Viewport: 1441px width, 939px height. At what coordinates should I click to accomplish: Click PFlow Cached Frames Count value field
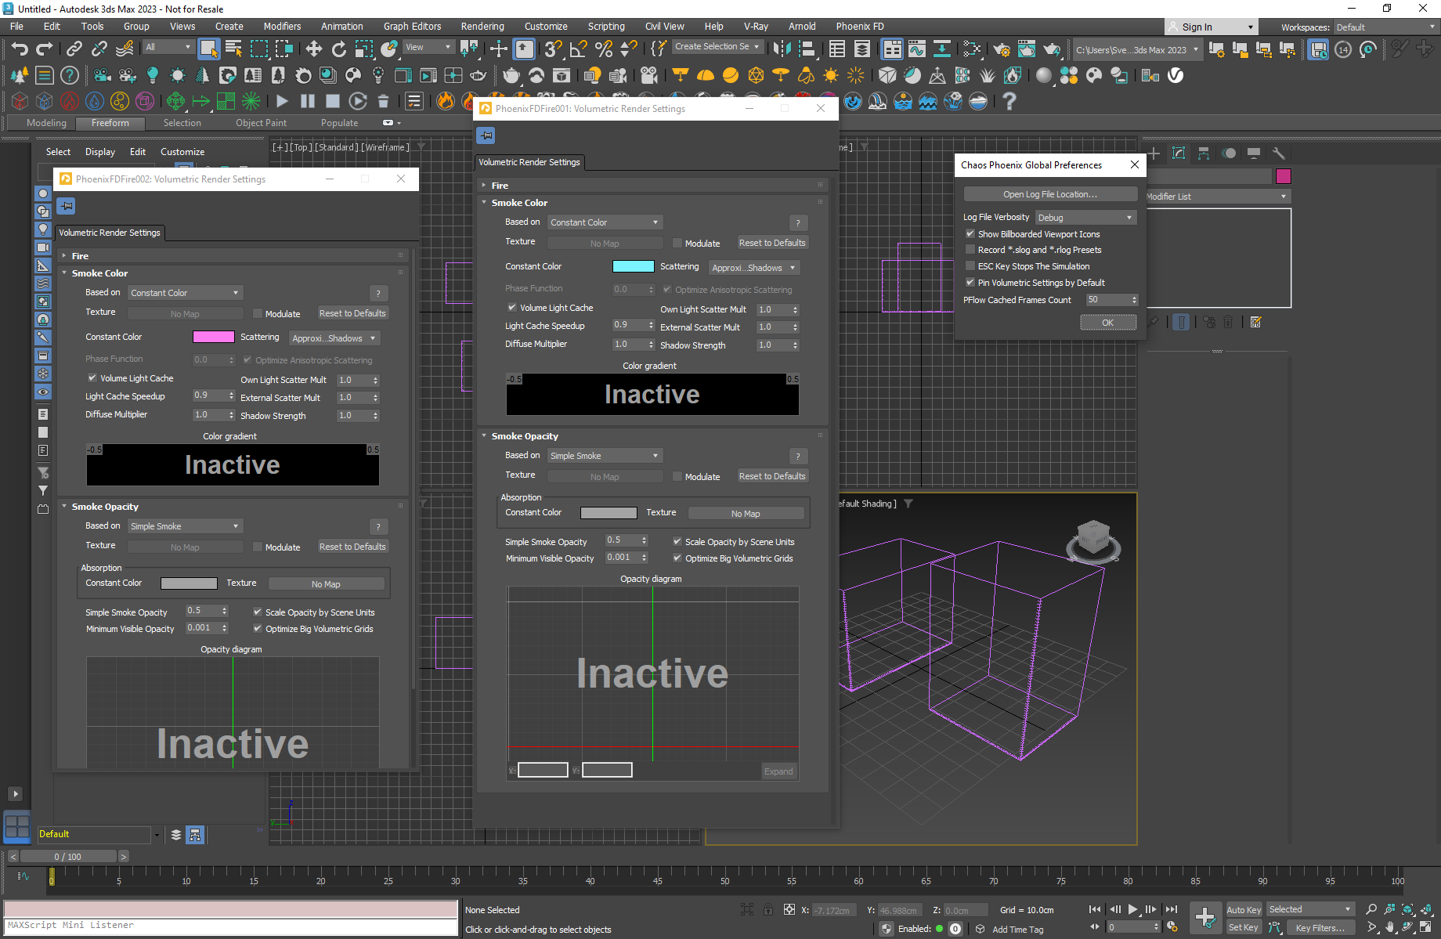coord(1107,300)
